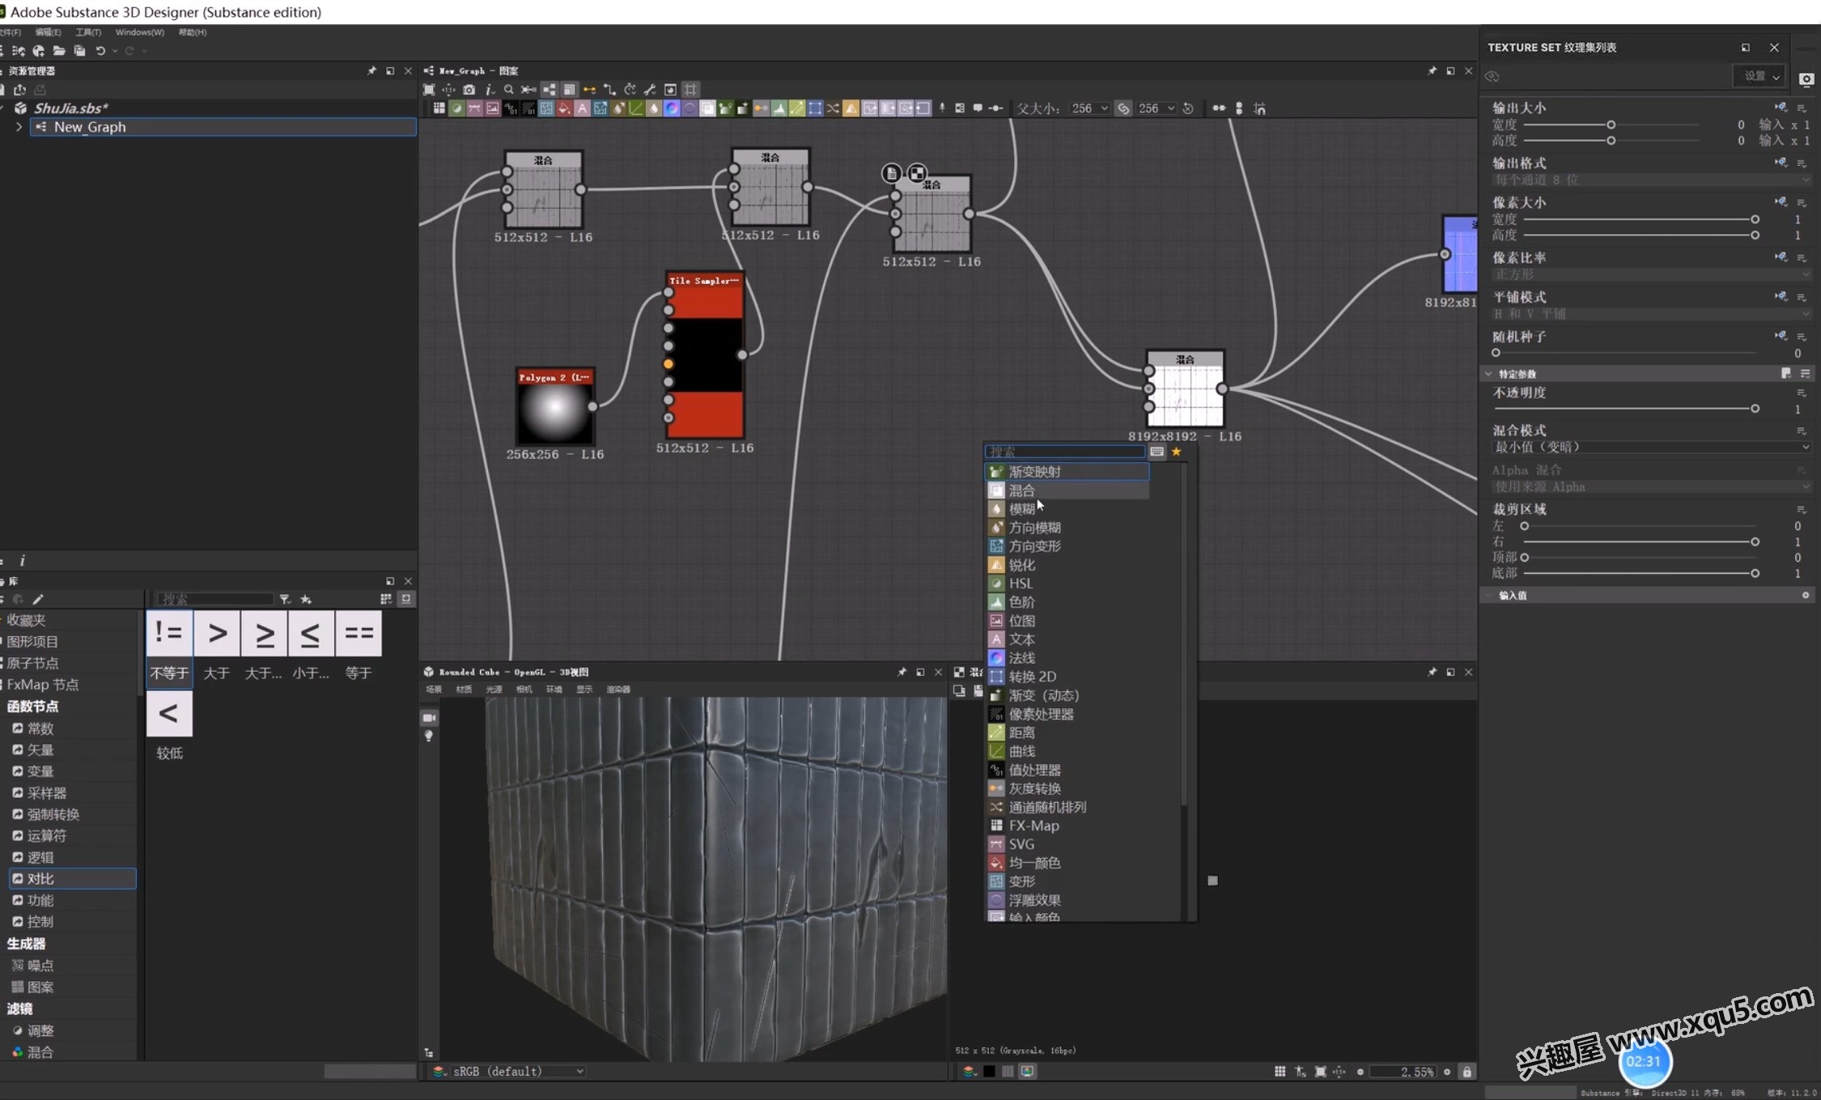Open the 混合模式 blend mode dropdown

[x=1648, y=447]
